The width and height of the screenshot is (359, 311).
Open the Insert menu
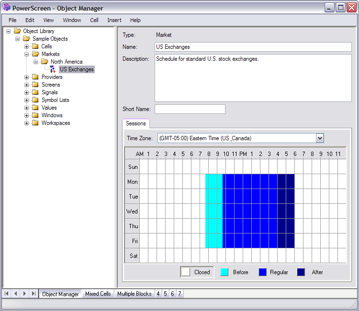[114, 20]
